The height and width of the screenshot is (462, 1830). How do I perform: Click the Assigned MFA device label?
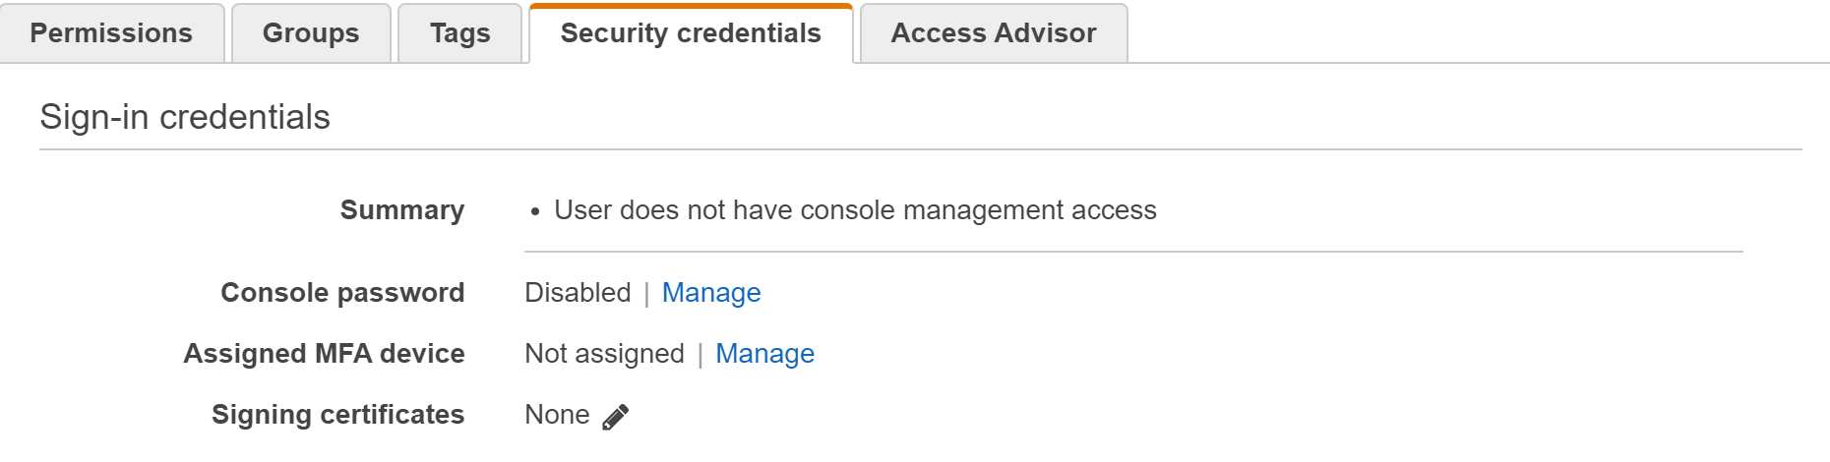point(324,354)
